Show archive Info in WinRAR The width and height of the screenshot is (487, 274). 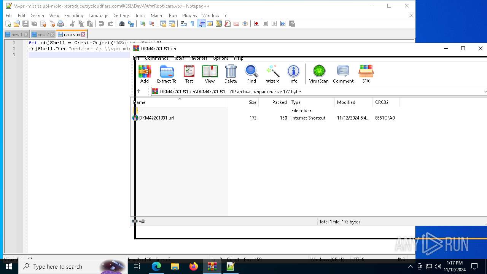(x=293, y=74)
